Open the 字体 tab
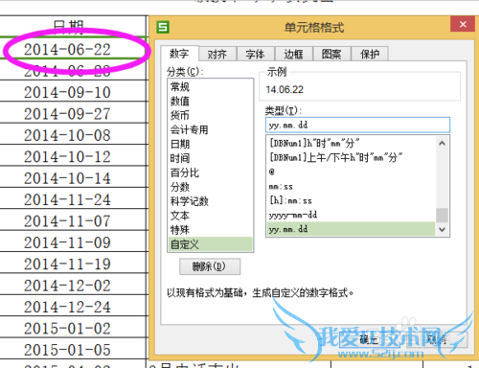 (255, 54)
